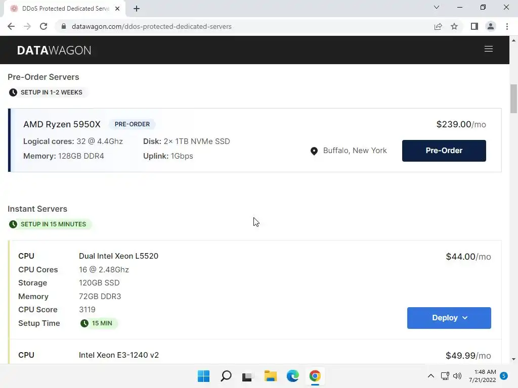Click the 15 MIN setup time badge
The height and width of the screenshot is (388, 518).
[99, 323]
